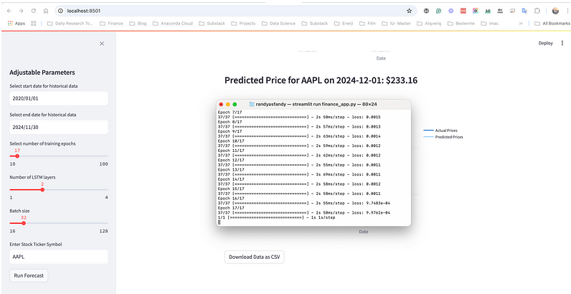
Task: Click the Number of LSTM layers slider handle
Action: (x=42, y=189)
